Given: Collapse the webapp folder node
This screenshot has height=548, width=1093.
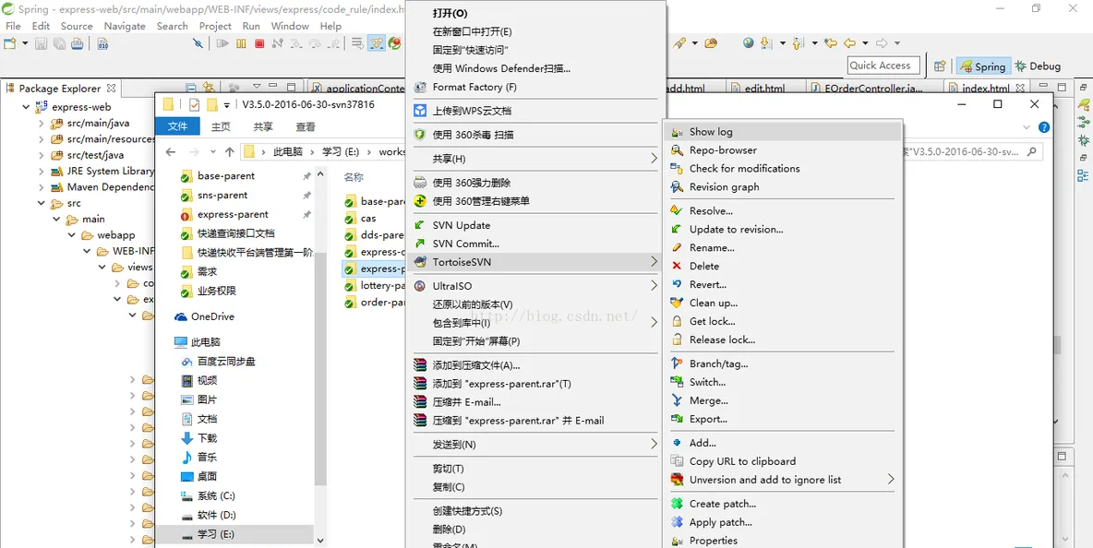Looking at the screenshot, I should click(x=72, y=234).
